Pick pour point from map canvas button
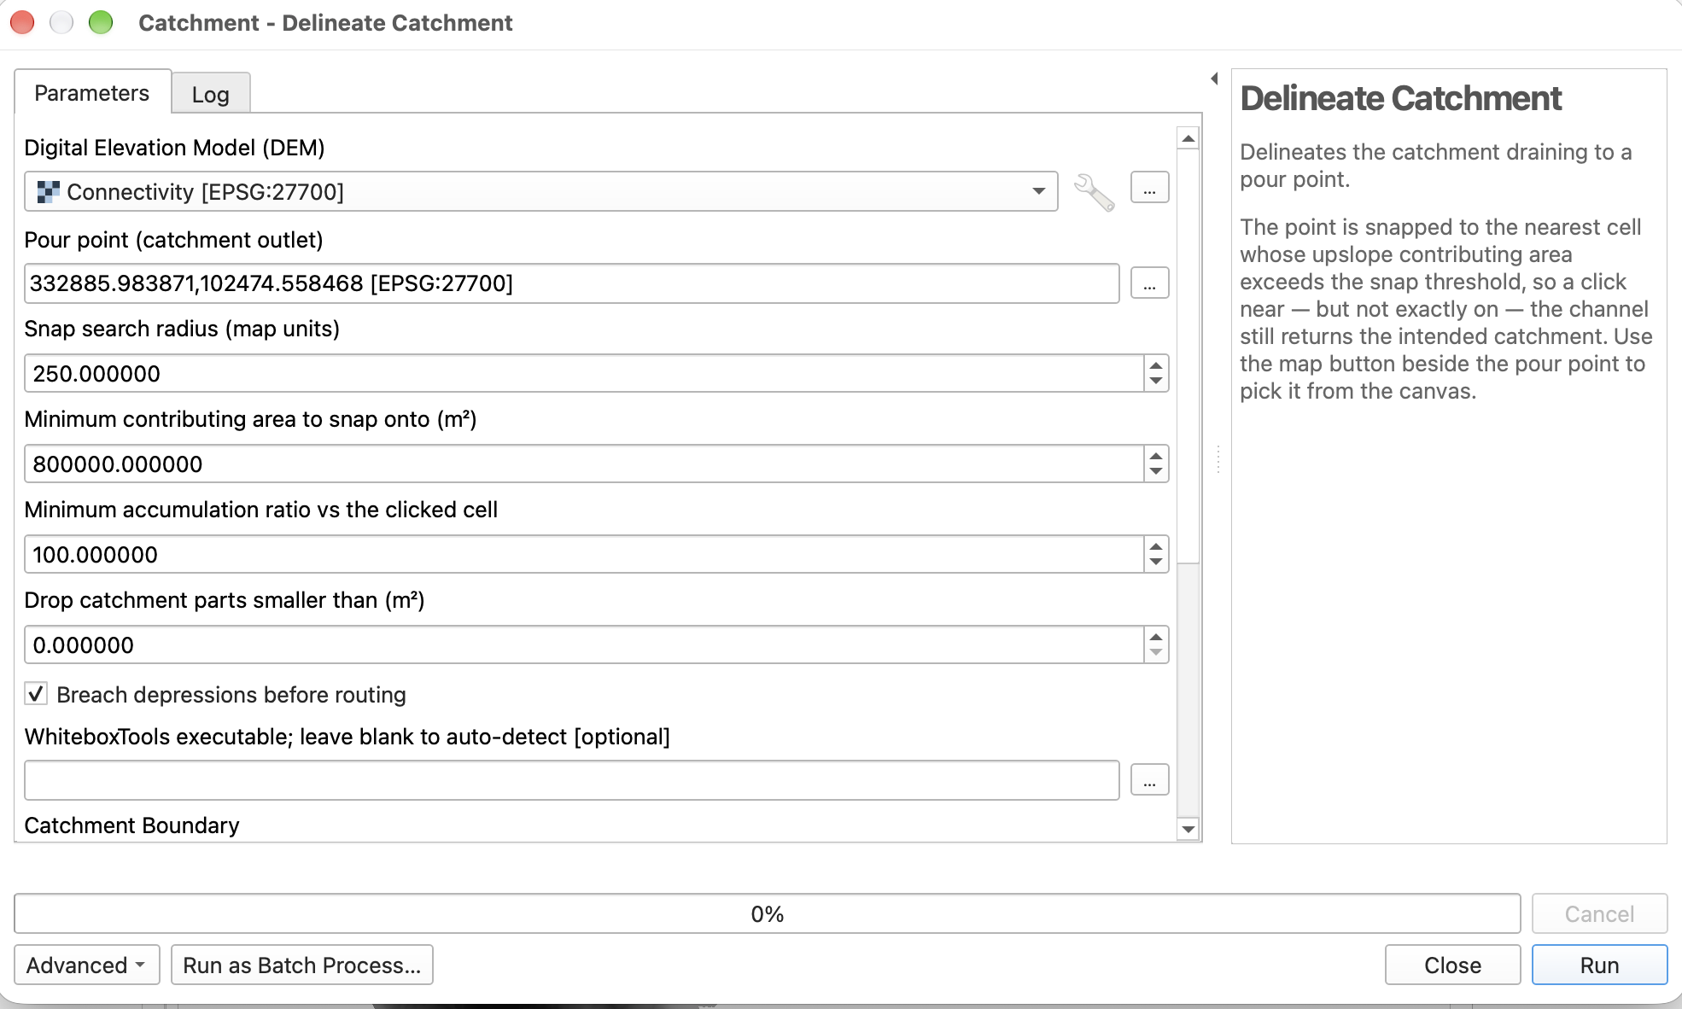The image size is (1682, 1009). [1149, 283]
